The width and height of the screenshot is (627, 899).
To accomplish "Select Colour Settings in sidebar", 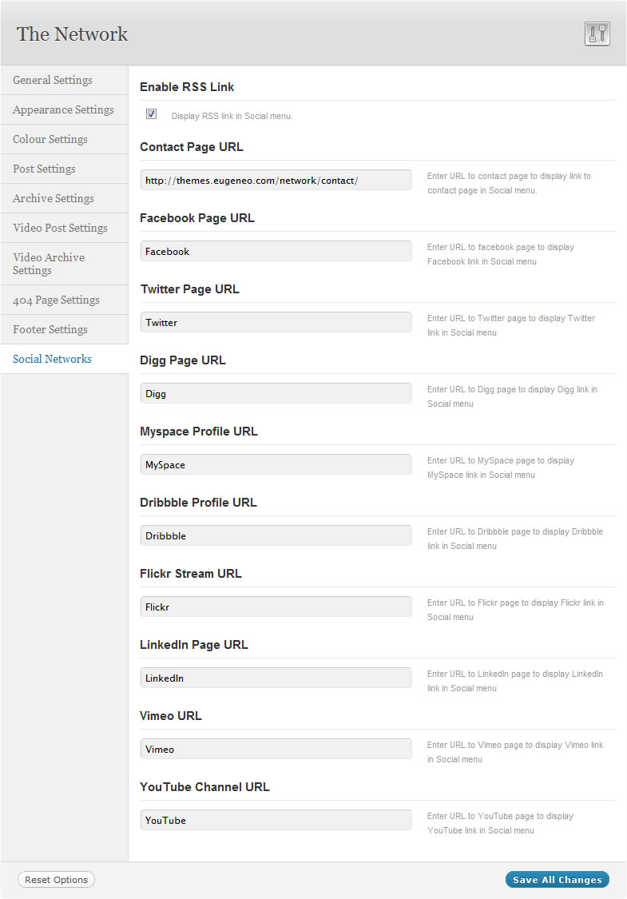I will (50, 139).
